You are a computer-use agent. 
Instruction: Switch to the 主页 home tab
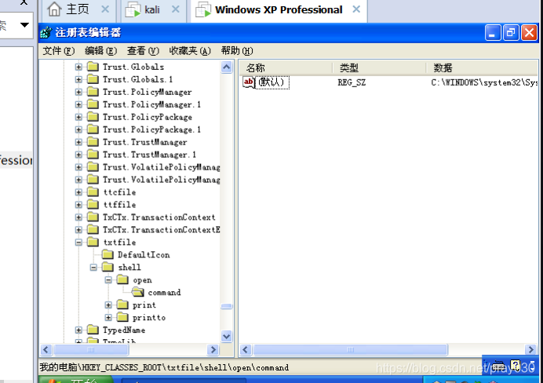tap(78, 9)
